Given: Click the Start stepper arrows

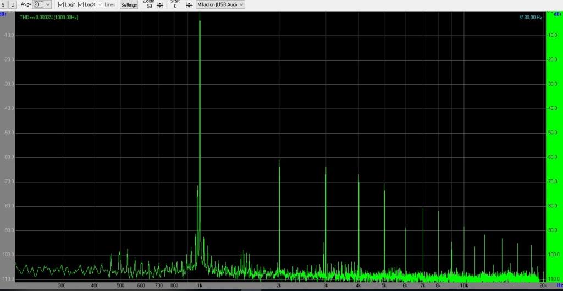Looking at the screenshot, I should point(189,6).
